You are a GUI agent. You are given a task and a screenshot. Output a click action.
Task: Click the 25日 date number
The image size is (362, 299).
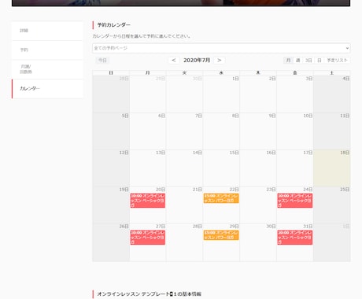click(345, 190)
